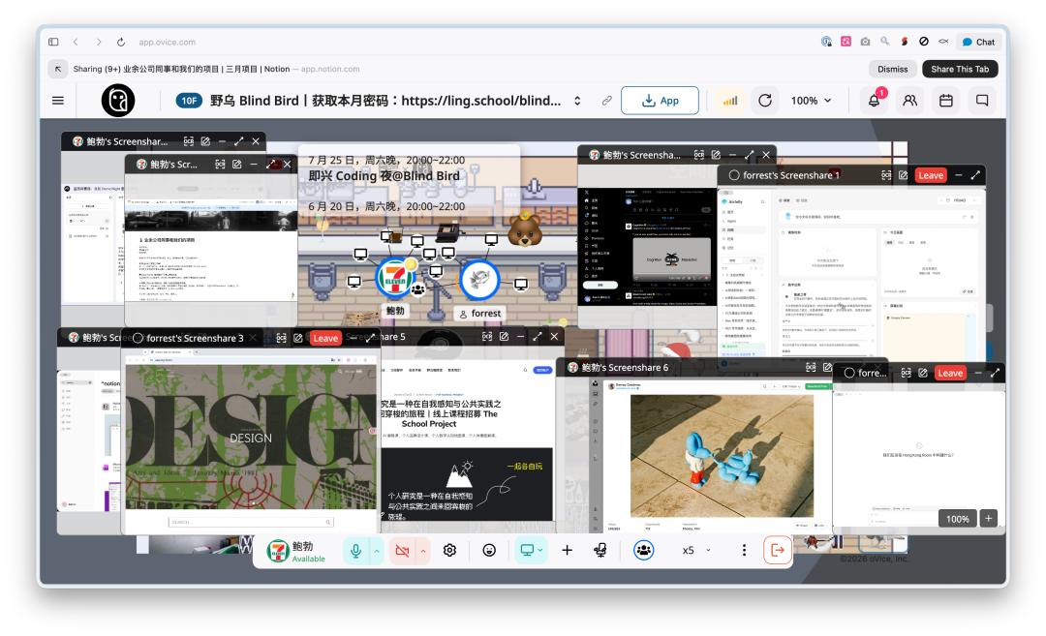This screenshot has width=1046, height=636.
Task: Click the App download button
Action: 660,101
